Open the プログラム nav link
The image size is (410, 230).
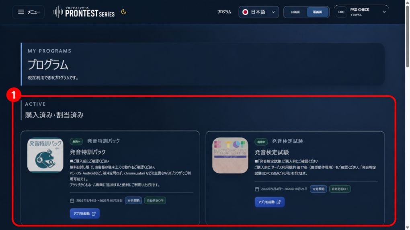click(224, 12)
